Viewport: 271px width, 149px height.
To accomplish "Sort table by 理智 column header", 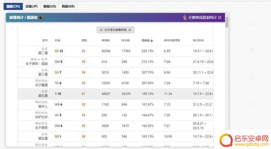I will click(x=84, y=40).
